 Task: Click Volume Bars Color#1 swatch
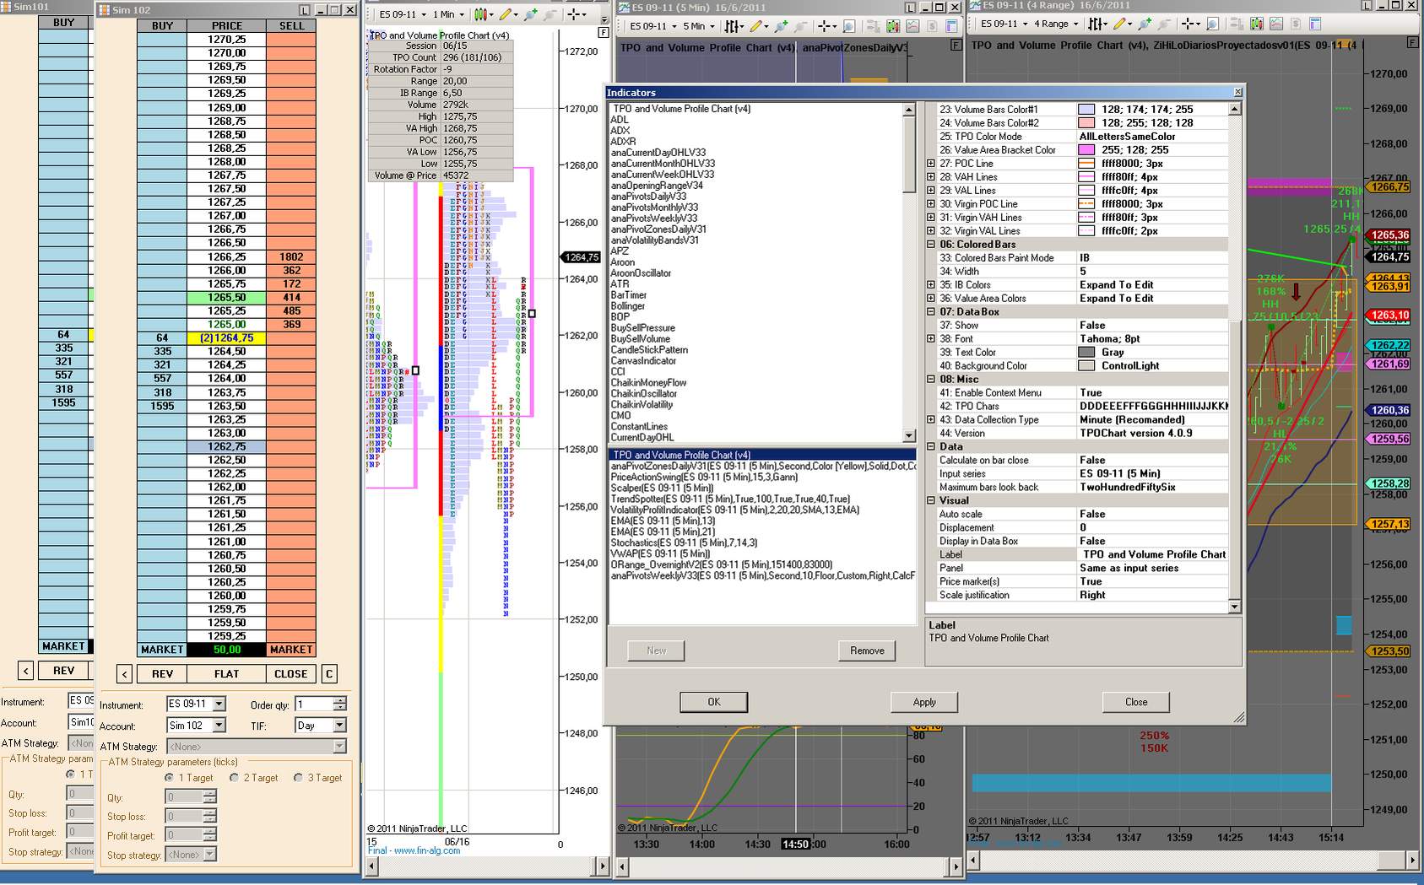[1086, 110]
